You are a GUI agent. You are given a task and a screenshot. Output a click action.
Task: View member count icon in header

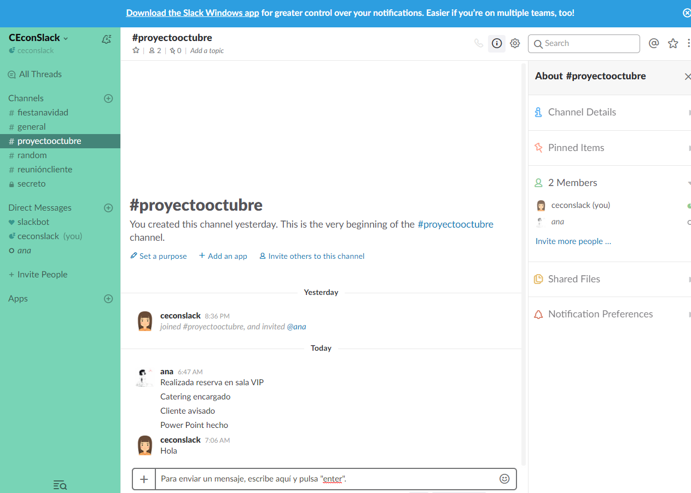point(155,50)
